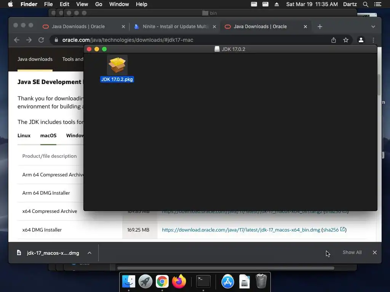Switch to the first Java Downloads tab
The image size is (390, 292).
[x=83, y=27]
